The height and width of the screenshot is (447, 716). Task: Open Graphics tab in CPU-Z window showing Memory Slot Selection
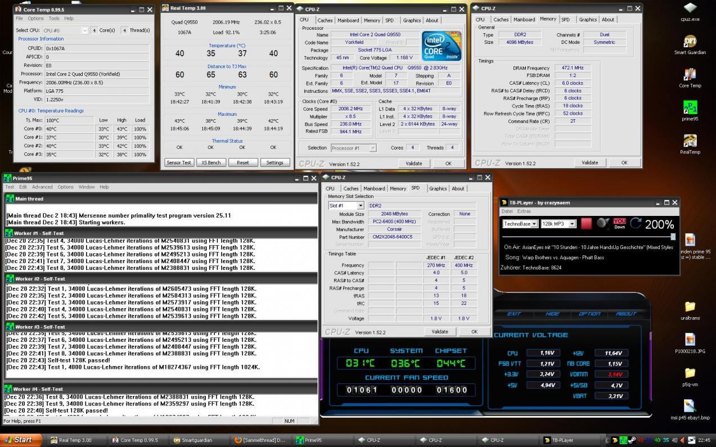[x=438, y=189]
